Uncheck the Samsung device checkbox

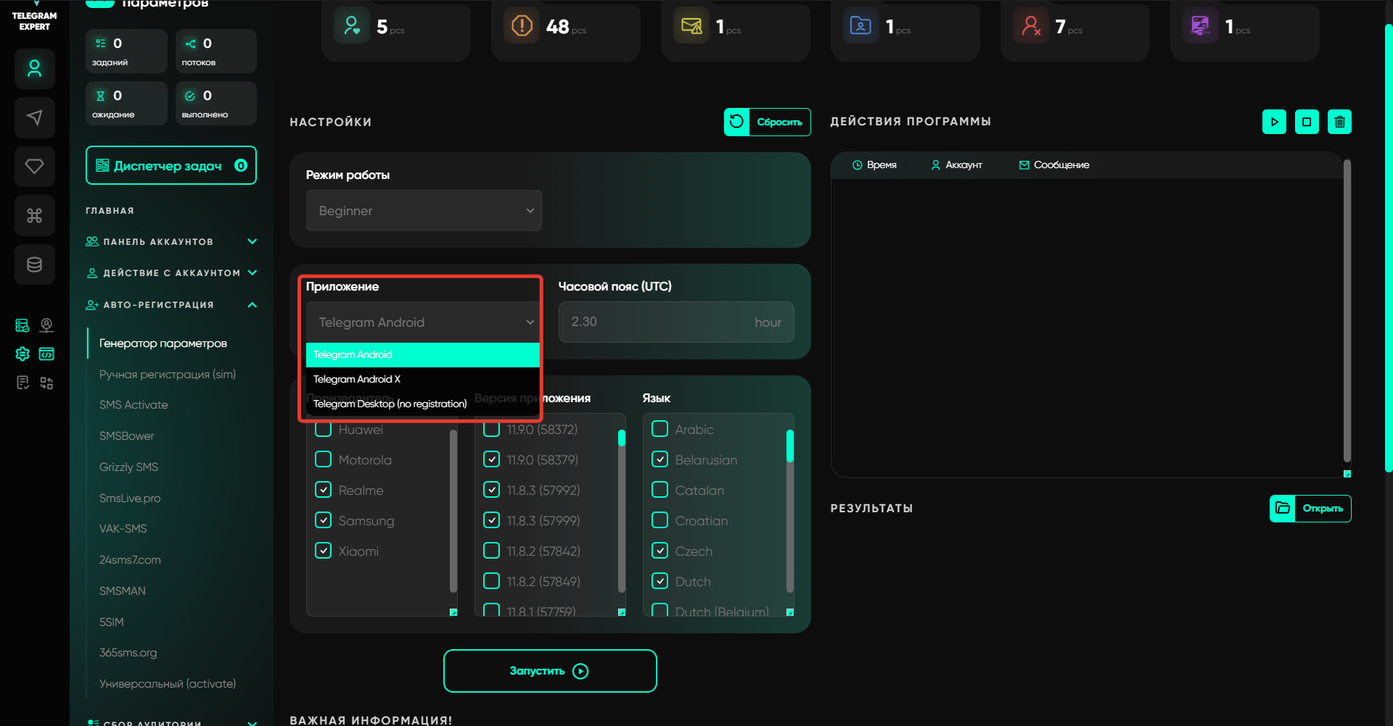click(x=324, y=520)
